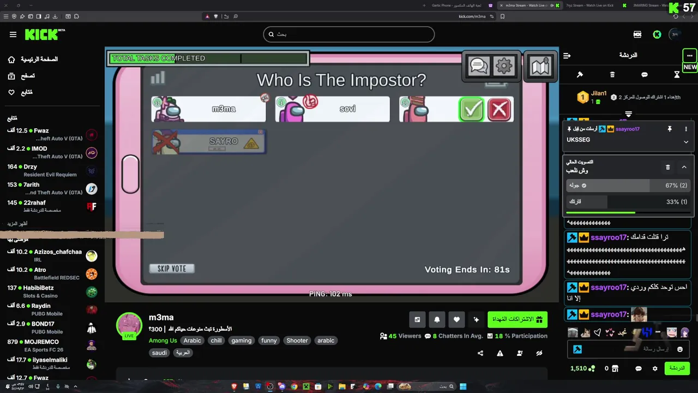The height and width of the screenshot is (393, 698).
Task: Expand the gift leaderboard handle
Action: coord(628,114)
